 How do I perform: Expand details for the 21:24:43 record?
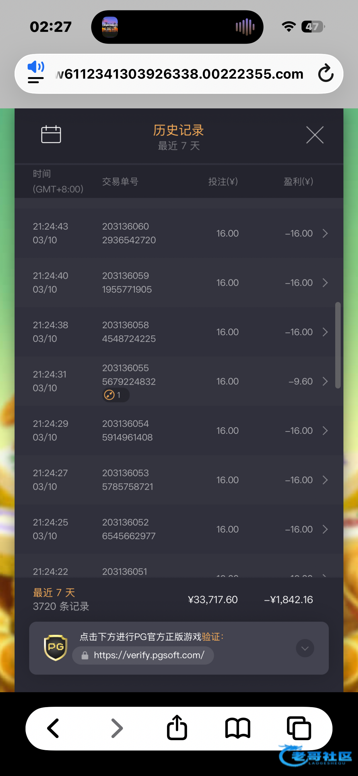coord(325,233)
